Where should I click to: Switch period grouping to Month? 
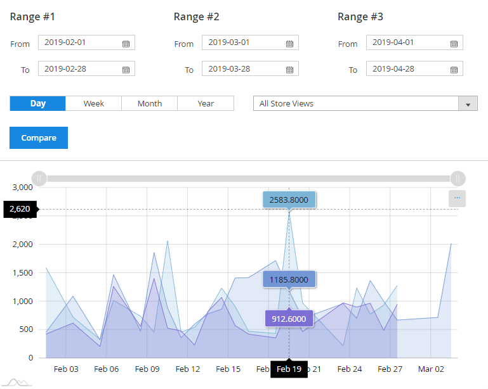(x=149, y=103)
